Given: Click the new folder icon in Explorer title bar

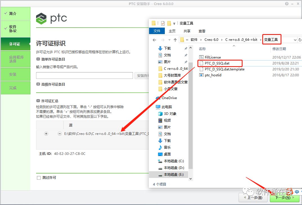Looking at the screenshot, I should click(x=169, y=23).
